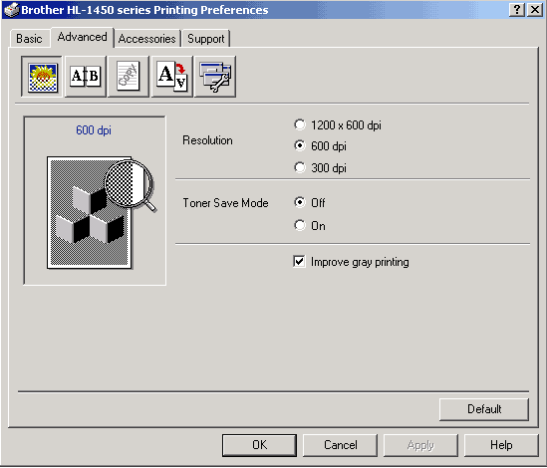Click the Apply button
The width and height of the screenshot is (547, 468).
coord(420,445)
